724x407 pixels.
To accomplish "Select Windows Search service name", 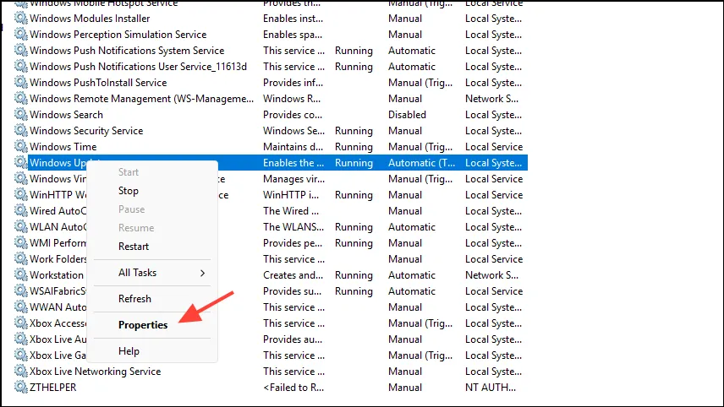I will pos(67,115).
